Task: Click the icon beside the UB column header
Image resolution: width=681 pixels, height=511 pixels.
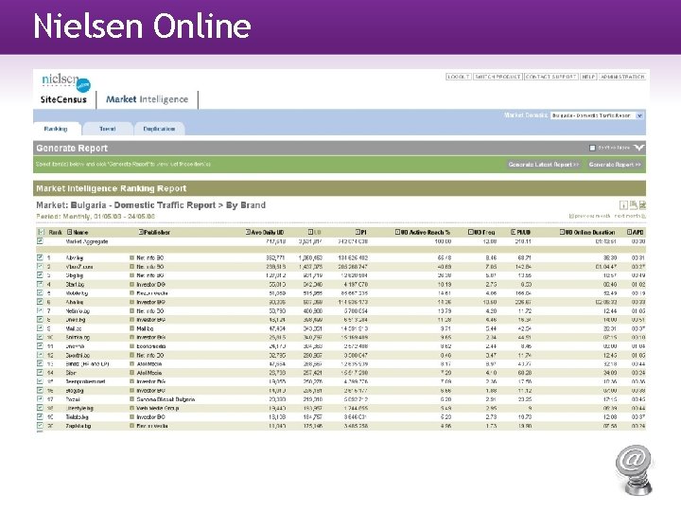Action: click(x=310, y=232)
